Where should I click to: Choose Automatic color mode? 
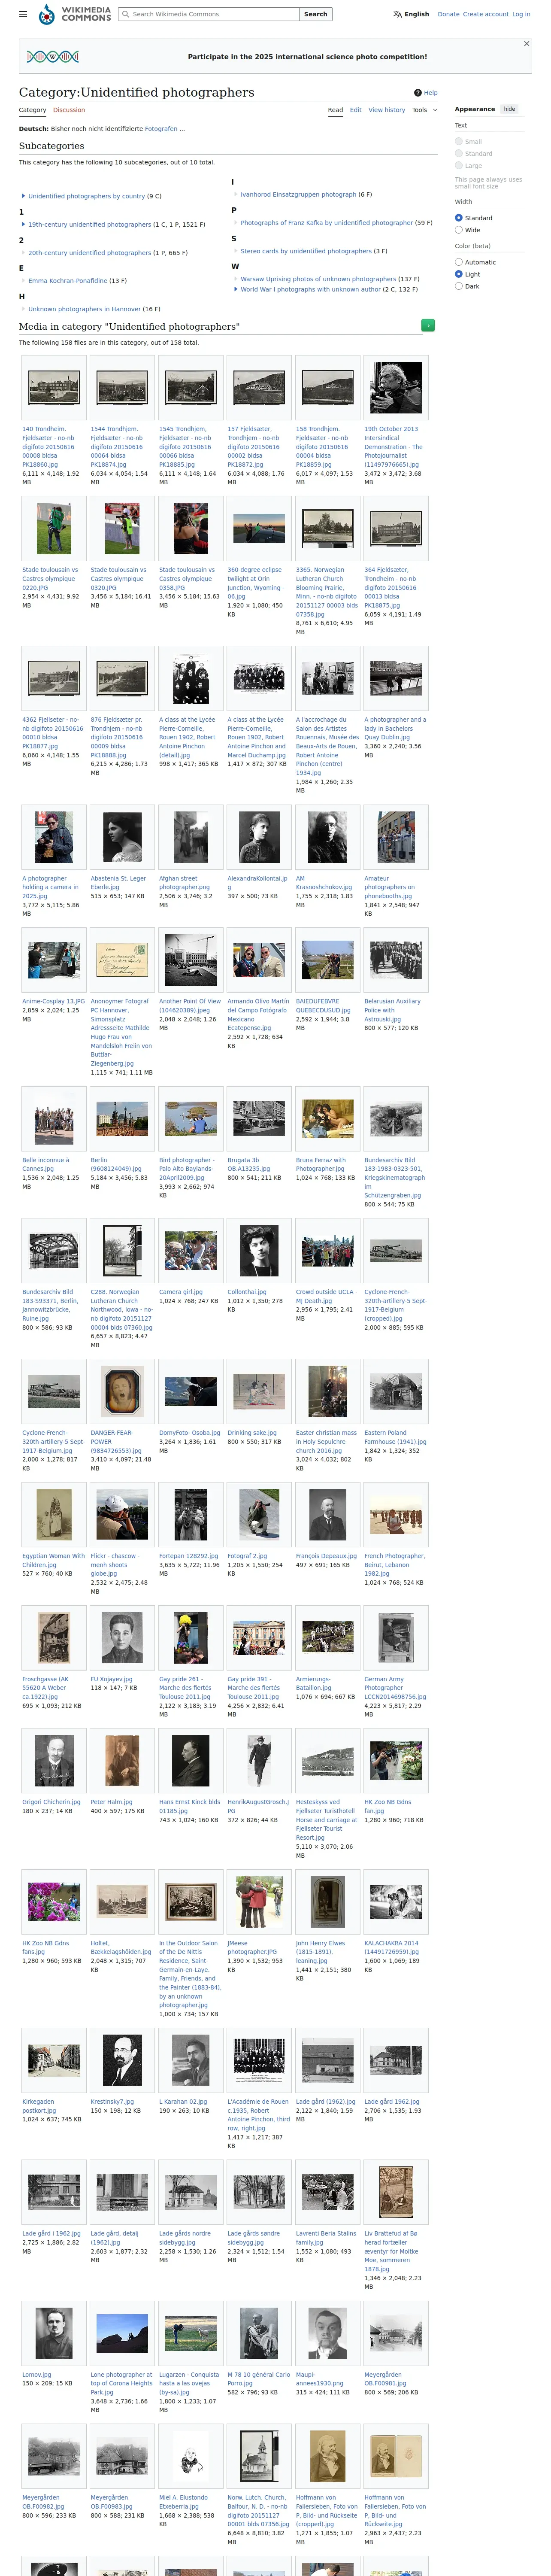click(x=459, y=262)
